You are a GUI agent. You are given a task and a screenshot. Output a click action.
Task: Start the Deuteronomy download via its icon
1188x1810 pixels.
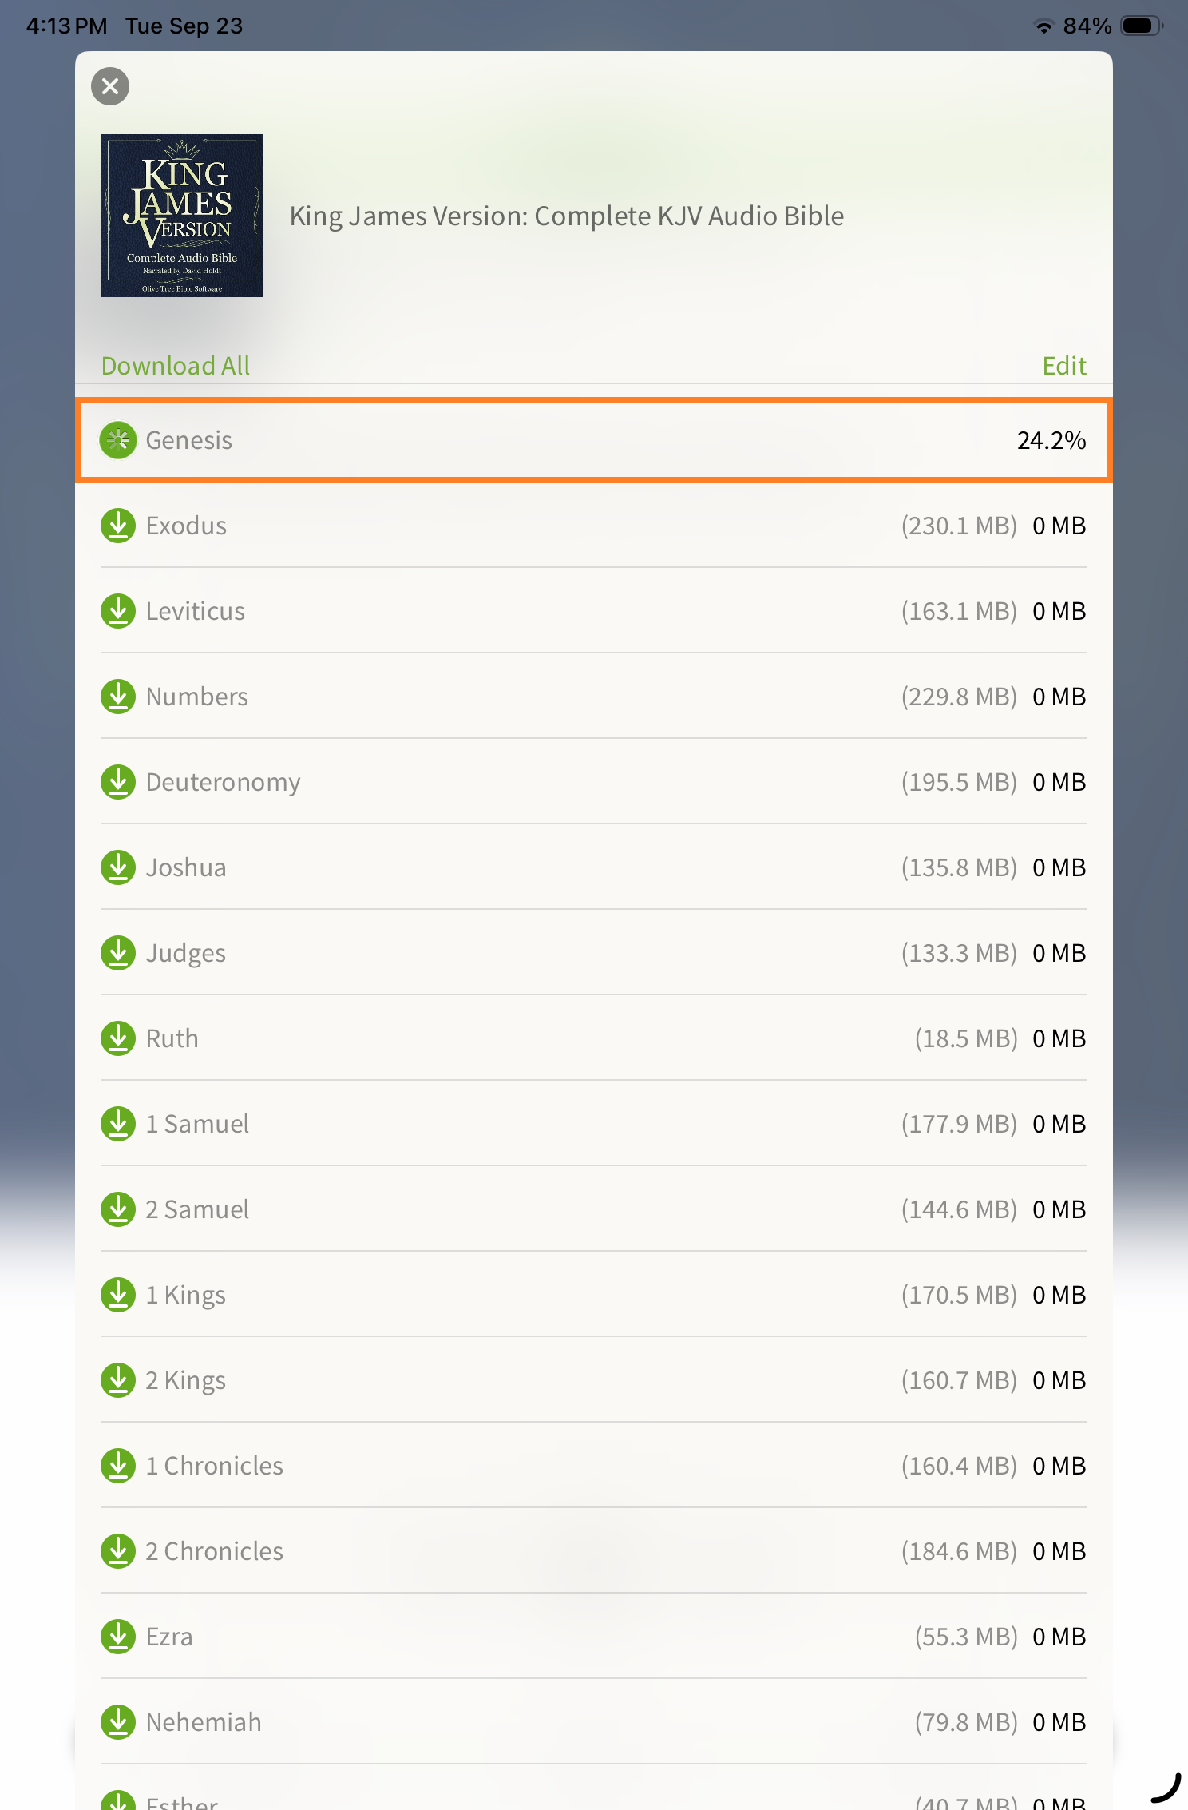coord(118,782)
